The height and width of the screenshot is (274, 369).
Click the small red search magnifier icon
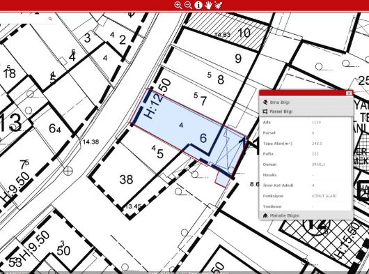50,19
